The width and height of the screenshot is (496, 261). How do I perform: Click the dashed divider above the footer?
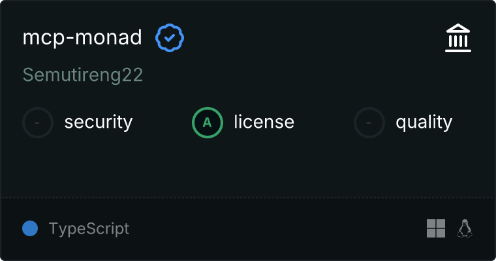tap(248, 197)
